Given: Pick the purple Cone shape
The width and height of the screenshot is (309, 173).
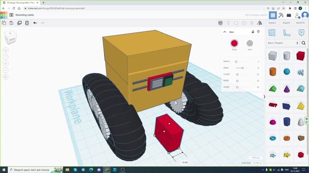Looking at the screenshot, I should pyautogui.click(x=287, y=88).
